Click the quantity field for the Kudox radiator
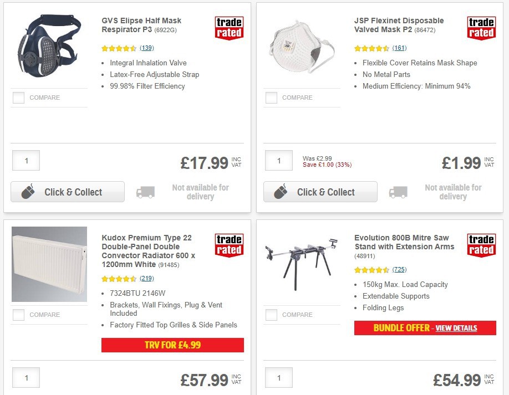 click(x=26, y=377)
